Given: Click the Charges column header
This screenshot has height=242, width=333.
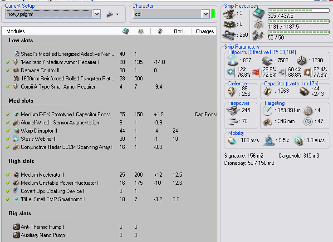Looking at the screenshot, I should (205, 31).
